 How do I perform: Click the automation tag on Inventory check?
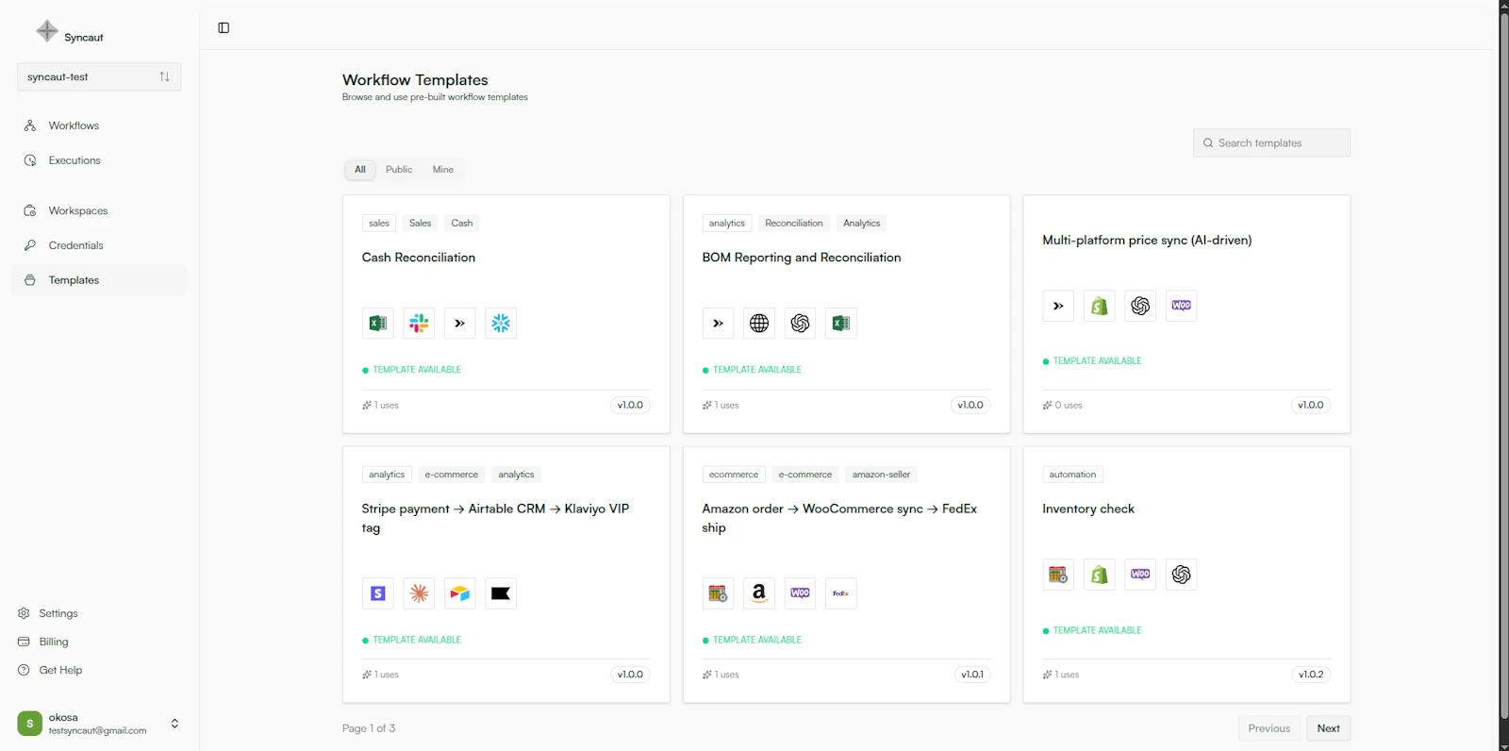click(x=1072, y=475)
